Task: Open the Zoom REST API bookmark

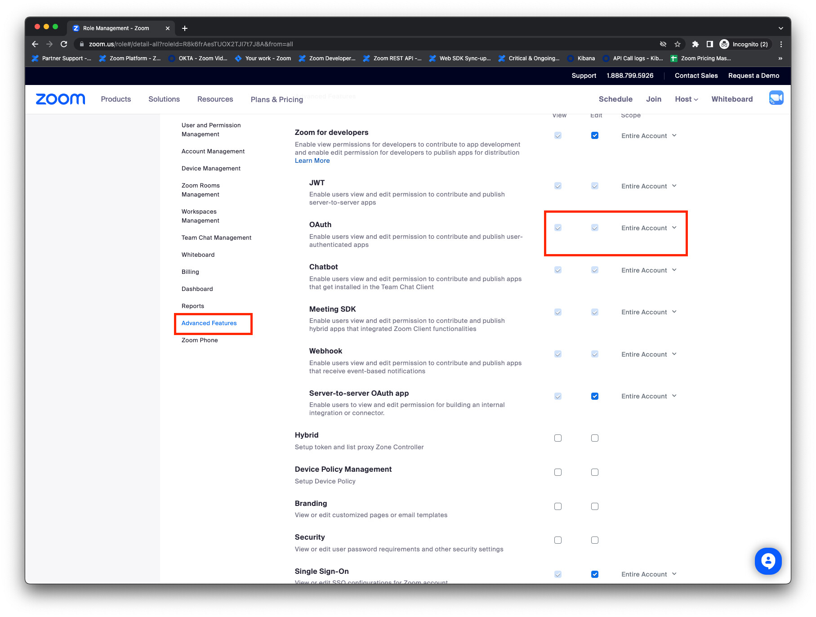Action: pos(392,58)
